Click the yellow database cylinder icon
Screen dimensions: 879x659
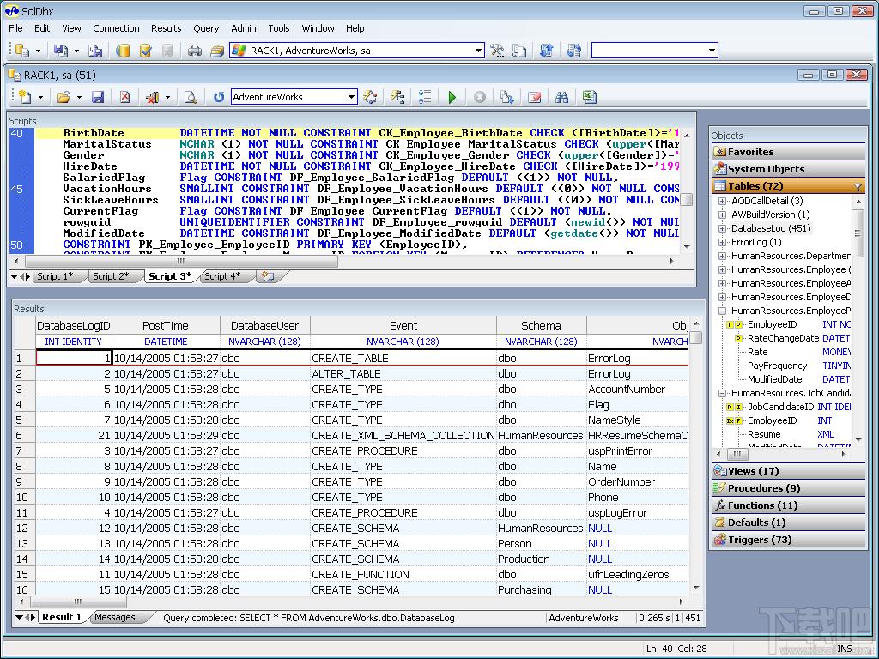[x=123, y=51]
